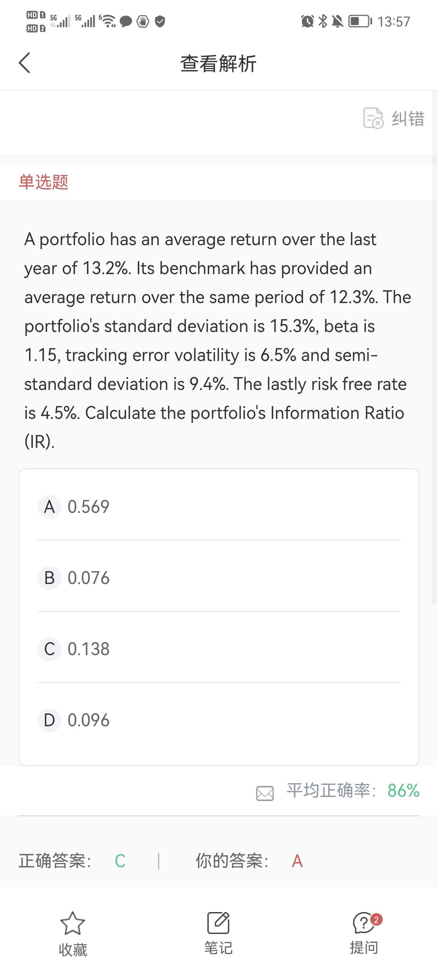This screenshot has width=437, height=965.
Task: Tap the 收藏 label in bottom bar
Action: pyautogui.click(x=72, y=950)
